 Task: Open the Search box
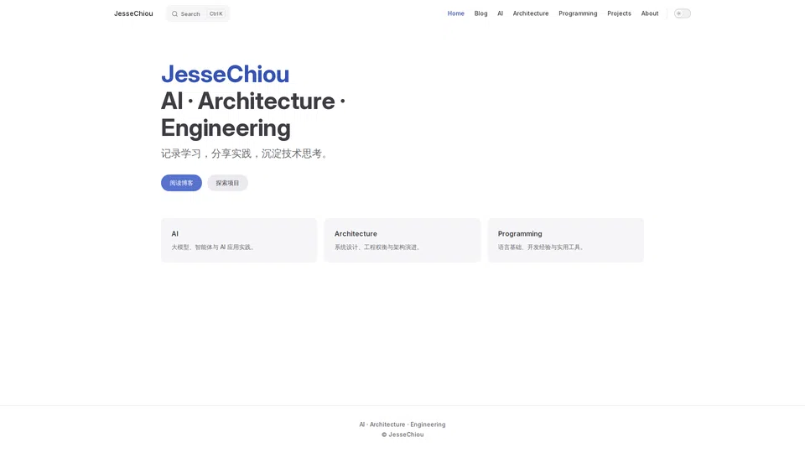coord(198,14)
